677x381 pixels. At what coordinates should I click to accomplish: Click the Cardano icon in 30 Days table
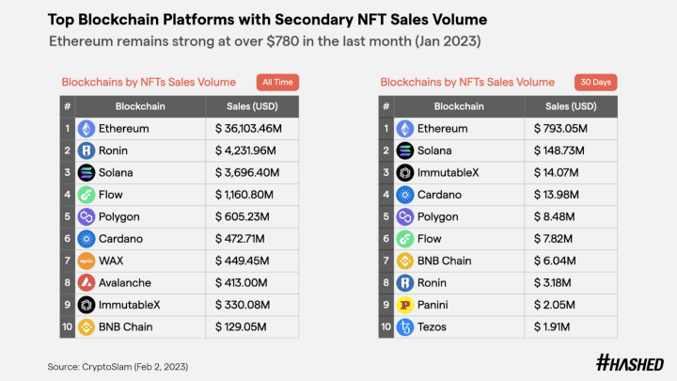(405, 195)
